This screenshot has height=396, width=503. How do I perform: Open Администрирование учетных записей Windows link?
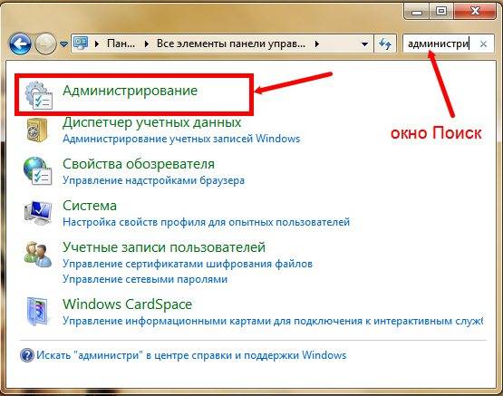pyautogui.click(x=181, y=139)
